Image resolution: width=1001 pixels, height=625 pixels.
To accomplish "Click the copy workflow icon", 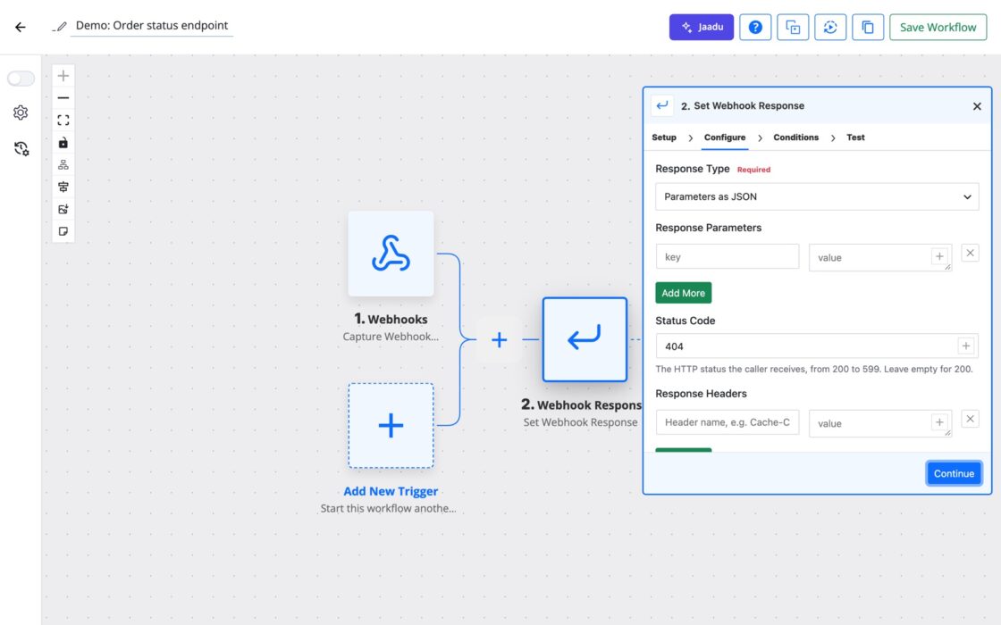I will [868, 27].
